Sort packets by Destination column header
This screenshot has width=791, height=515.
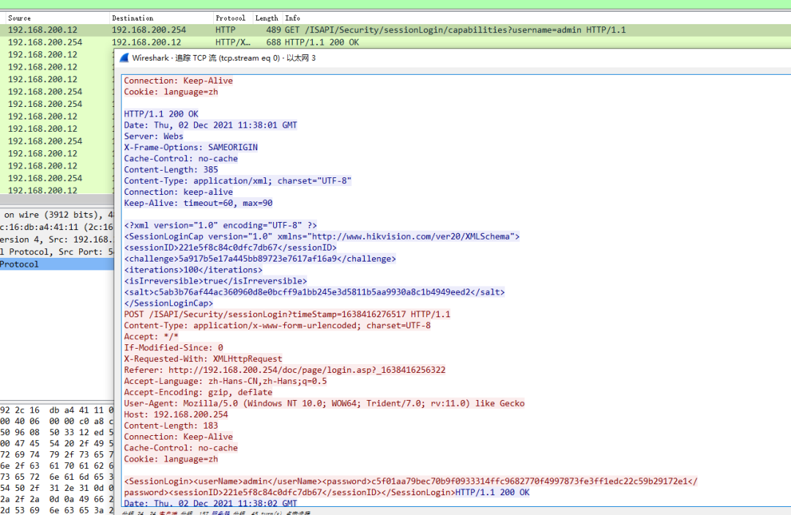click(133, 18)
